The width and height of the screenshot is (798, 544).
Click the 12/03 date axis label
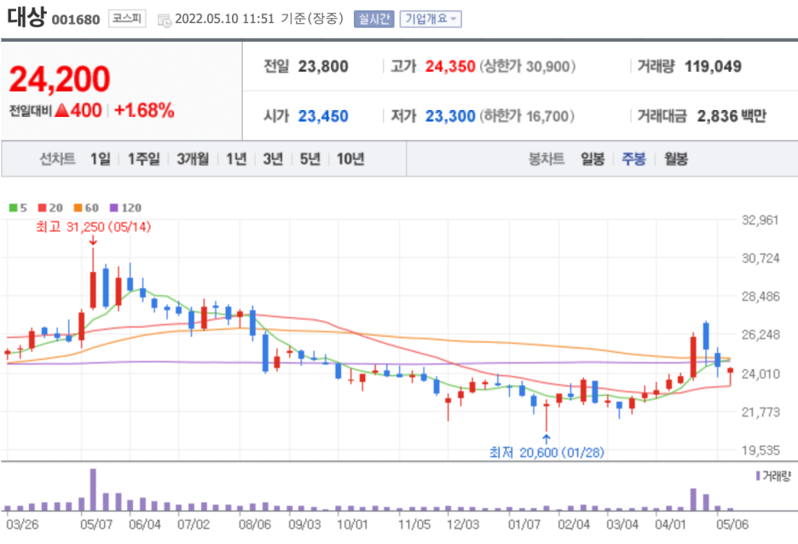coord(463,524)
